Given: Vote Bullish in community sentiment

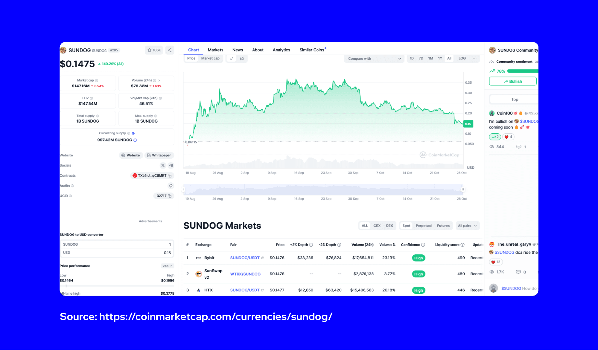Looking at the screenshot, I should [x=513, y=82].
